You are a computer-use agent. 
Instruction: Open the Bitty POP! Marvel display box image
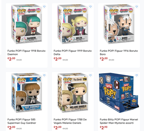coord(119,93)
